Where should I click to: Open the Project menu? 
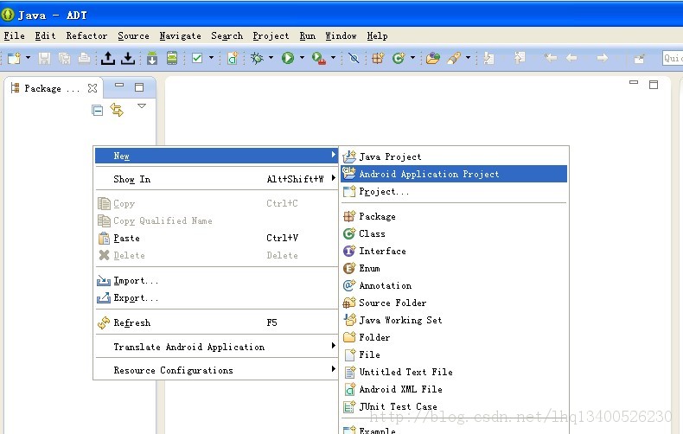pyautogui.click(x=271, y=35)
